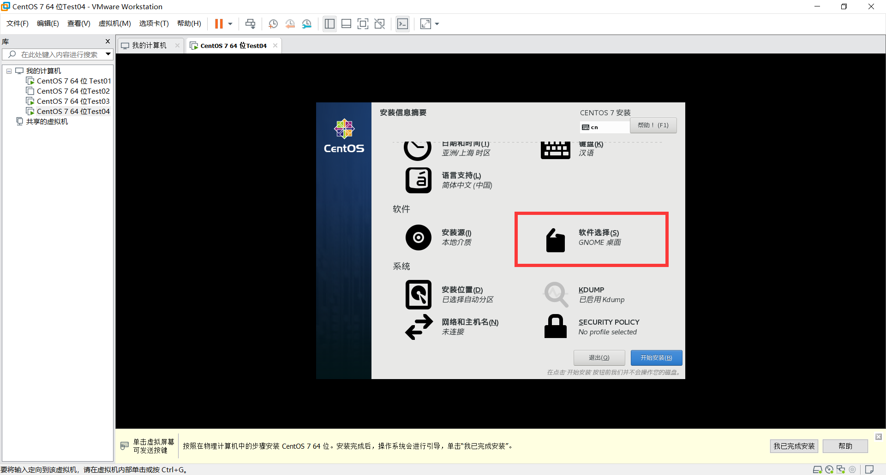Click the 软件选择(S) label
Viewport: 886px width, 475px height.
pos(599,233)
